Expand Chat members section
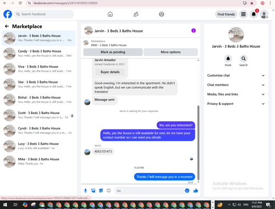The width and height of the screenshot is (275, 209). point(236,85)
